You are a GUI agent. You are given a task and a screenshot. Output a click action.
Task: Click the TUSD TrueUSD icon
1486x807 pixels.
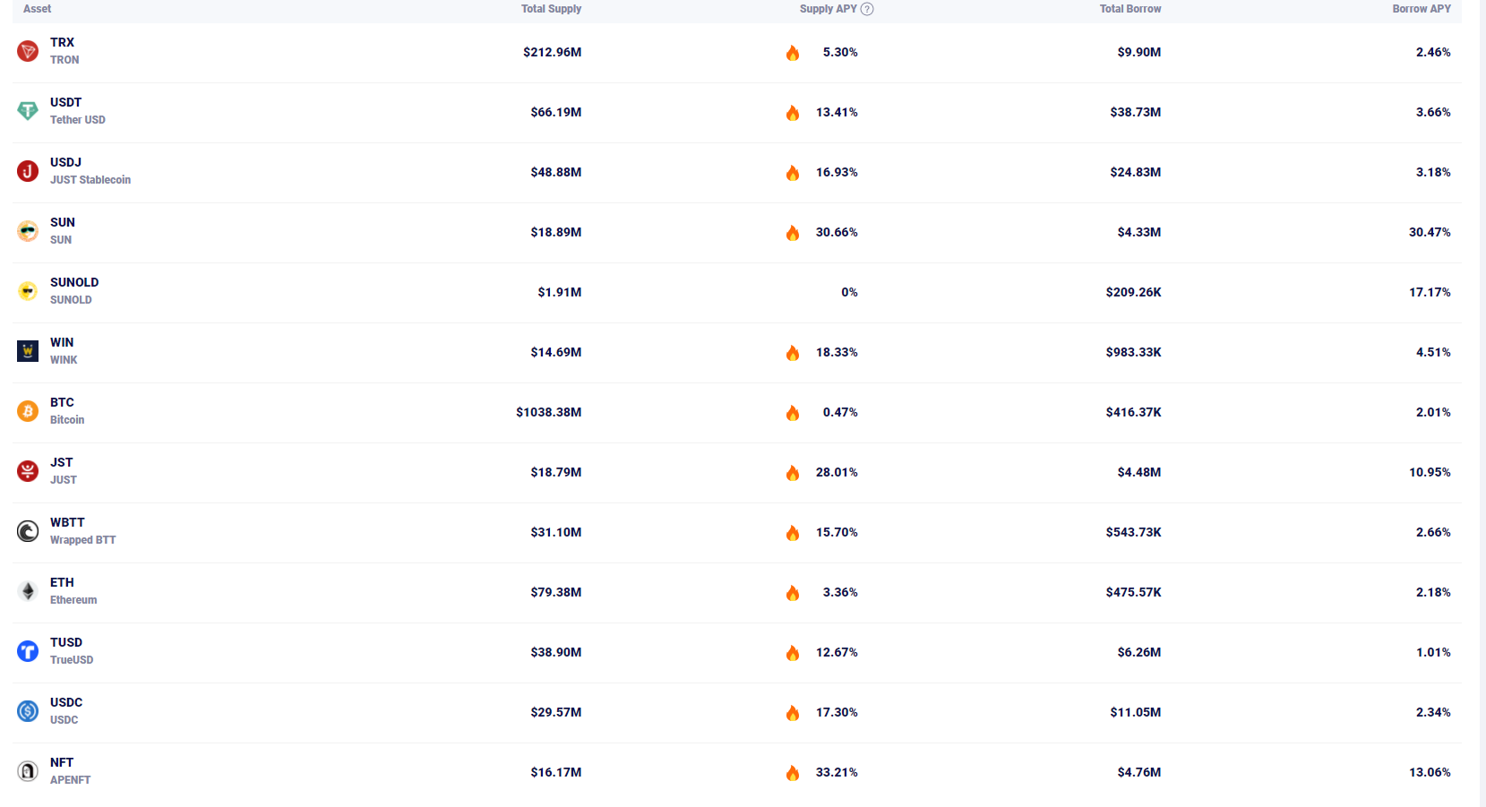point(28,651)
